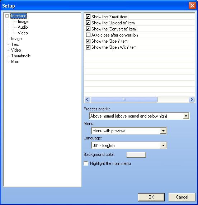
Task: Select the Interface tree item
Action: [19, 16]
